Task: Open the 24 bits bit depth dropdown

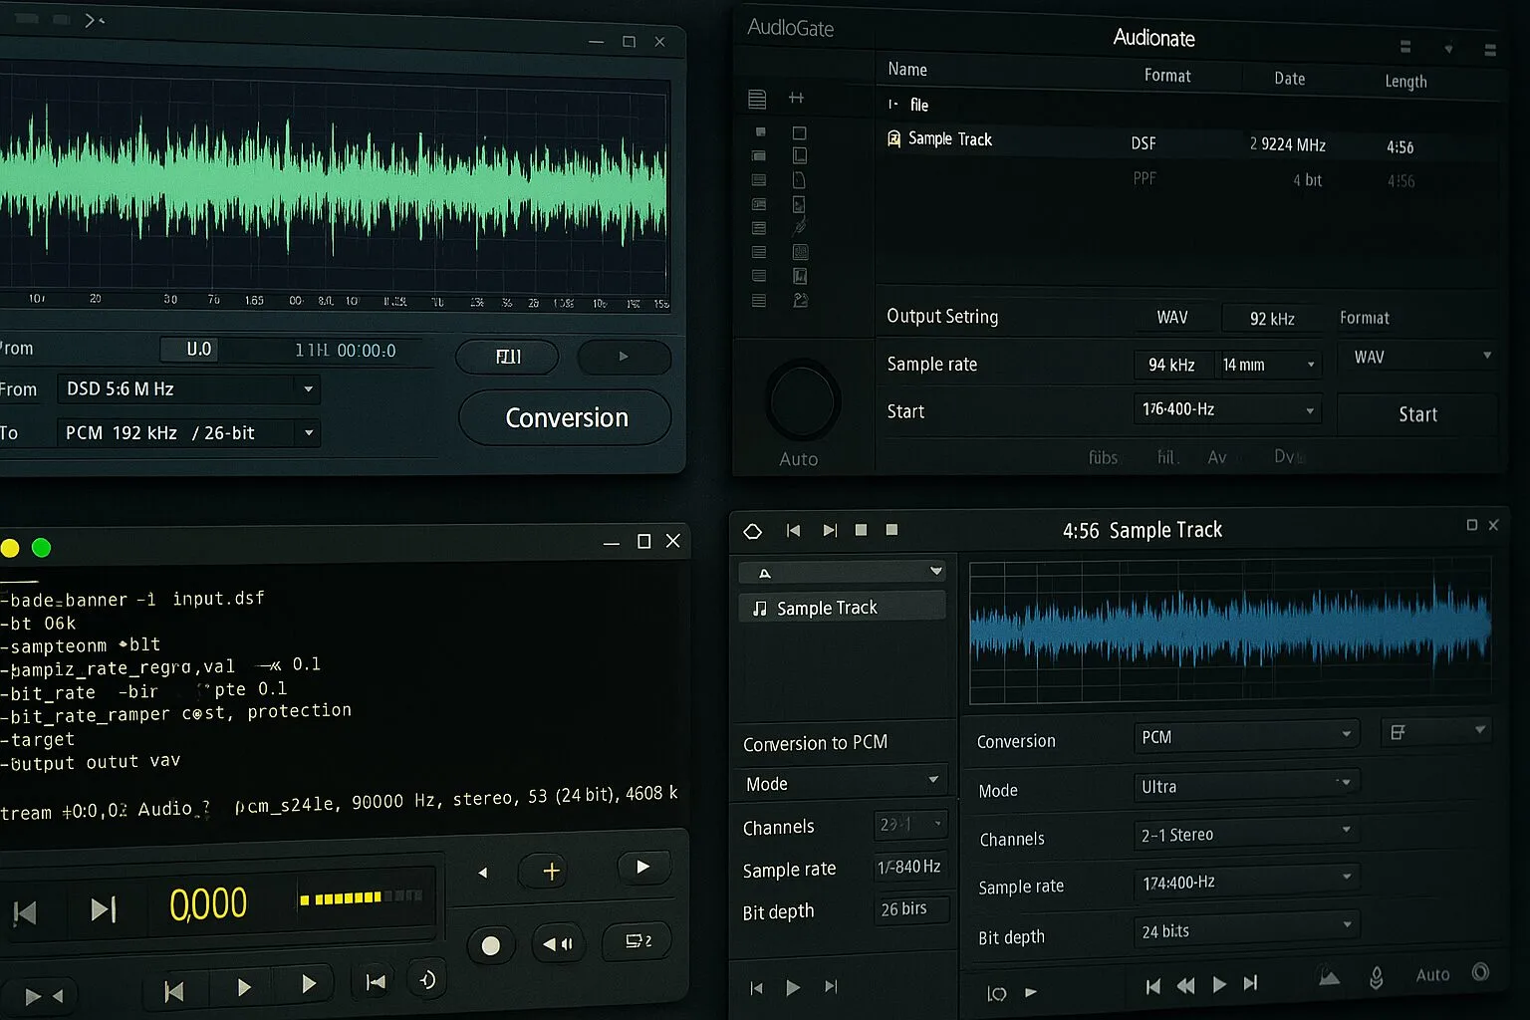Action: [x=1245, y=930]
